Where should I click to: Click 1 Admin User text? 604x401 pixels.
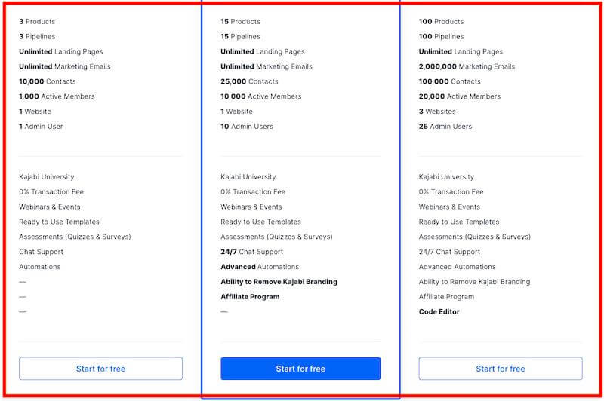(41, 126)
